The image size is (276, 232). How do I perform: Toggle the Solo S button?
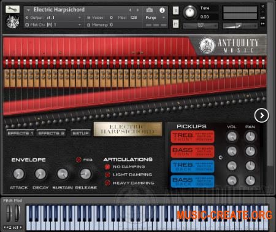[175, 10]
